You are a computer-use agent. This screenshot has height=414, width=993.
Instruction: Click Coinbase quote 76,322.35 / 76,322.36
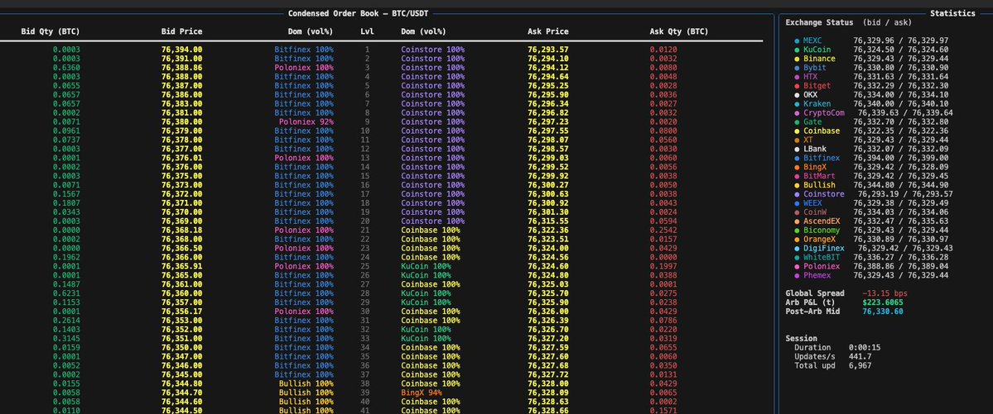pos(900,131)
